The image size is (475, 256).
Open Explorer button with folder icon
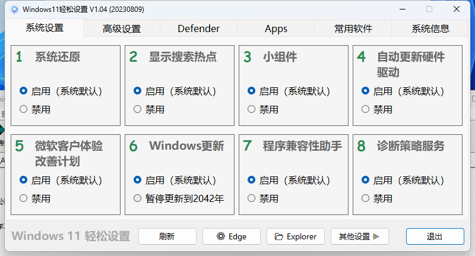pyautogui.click(x=295, y=236)
